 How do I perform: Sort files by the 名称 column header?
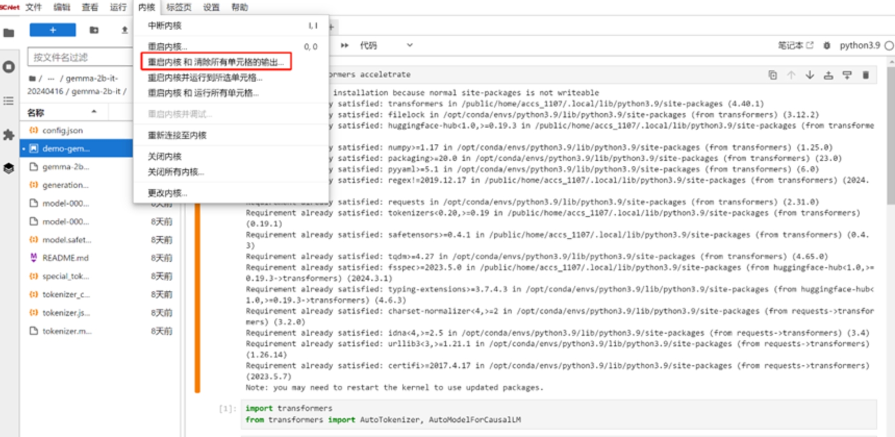click(x=36, y=113)
